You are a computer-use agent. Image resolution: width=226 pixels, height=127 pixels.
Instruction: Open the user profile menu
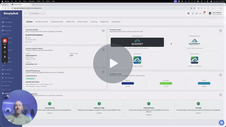[x=215, y=13]
